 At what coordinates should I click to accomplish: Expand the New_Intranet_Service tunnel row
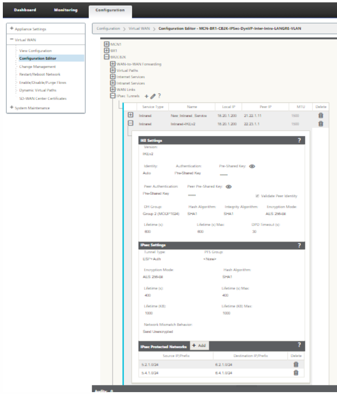point(130,115)
